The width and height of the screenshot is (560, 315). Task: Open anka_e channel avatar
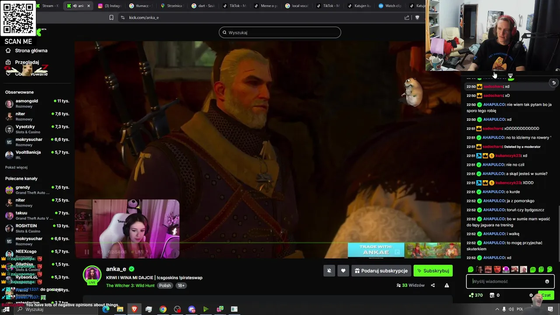coord(92,275)
